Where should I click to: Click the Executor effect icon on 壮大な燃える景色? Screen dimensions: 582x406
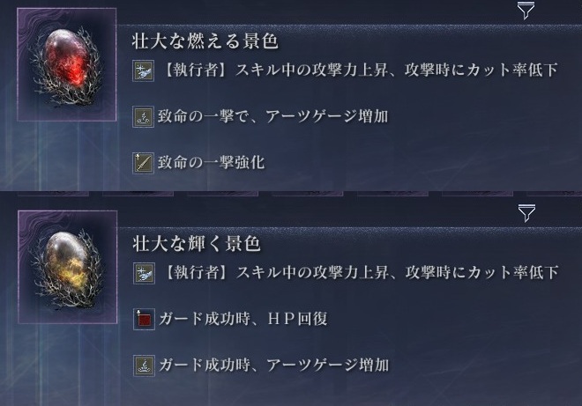click(x=144, y=71)
